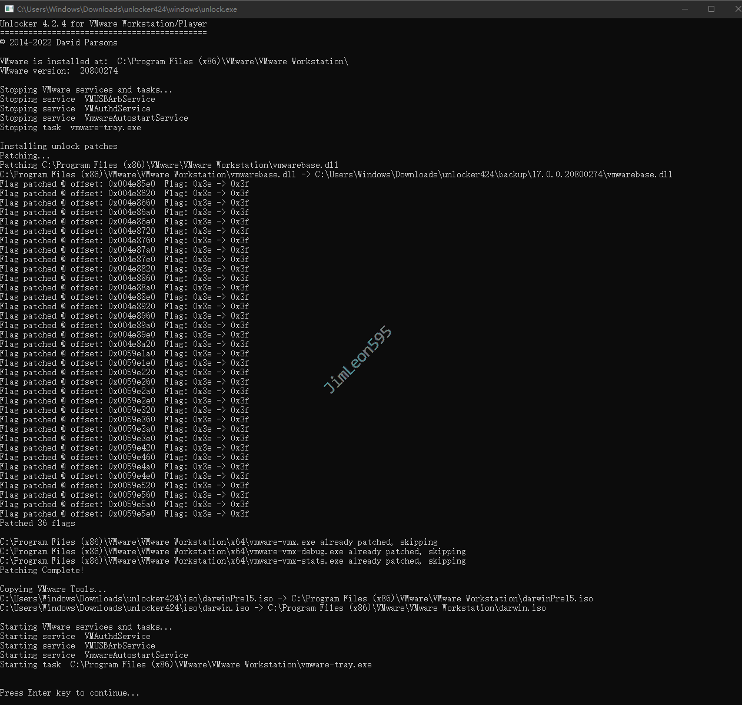Click the 'Starting service VmwareAutostartService' line
Viewport: 742px width, 705px height.
point(94,656)
